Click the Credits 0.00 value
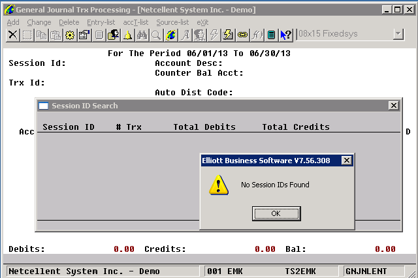Image resolution: width=418 pixels, height=278 pixels. 265,249
